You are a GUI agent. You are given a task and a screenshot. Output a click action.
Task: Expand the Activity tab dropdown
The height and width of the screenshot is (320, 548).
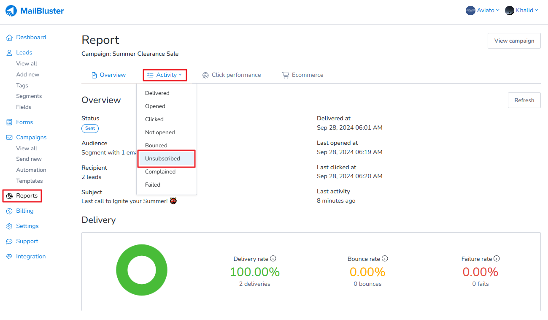pyautogui.click(x=165, y=75)
